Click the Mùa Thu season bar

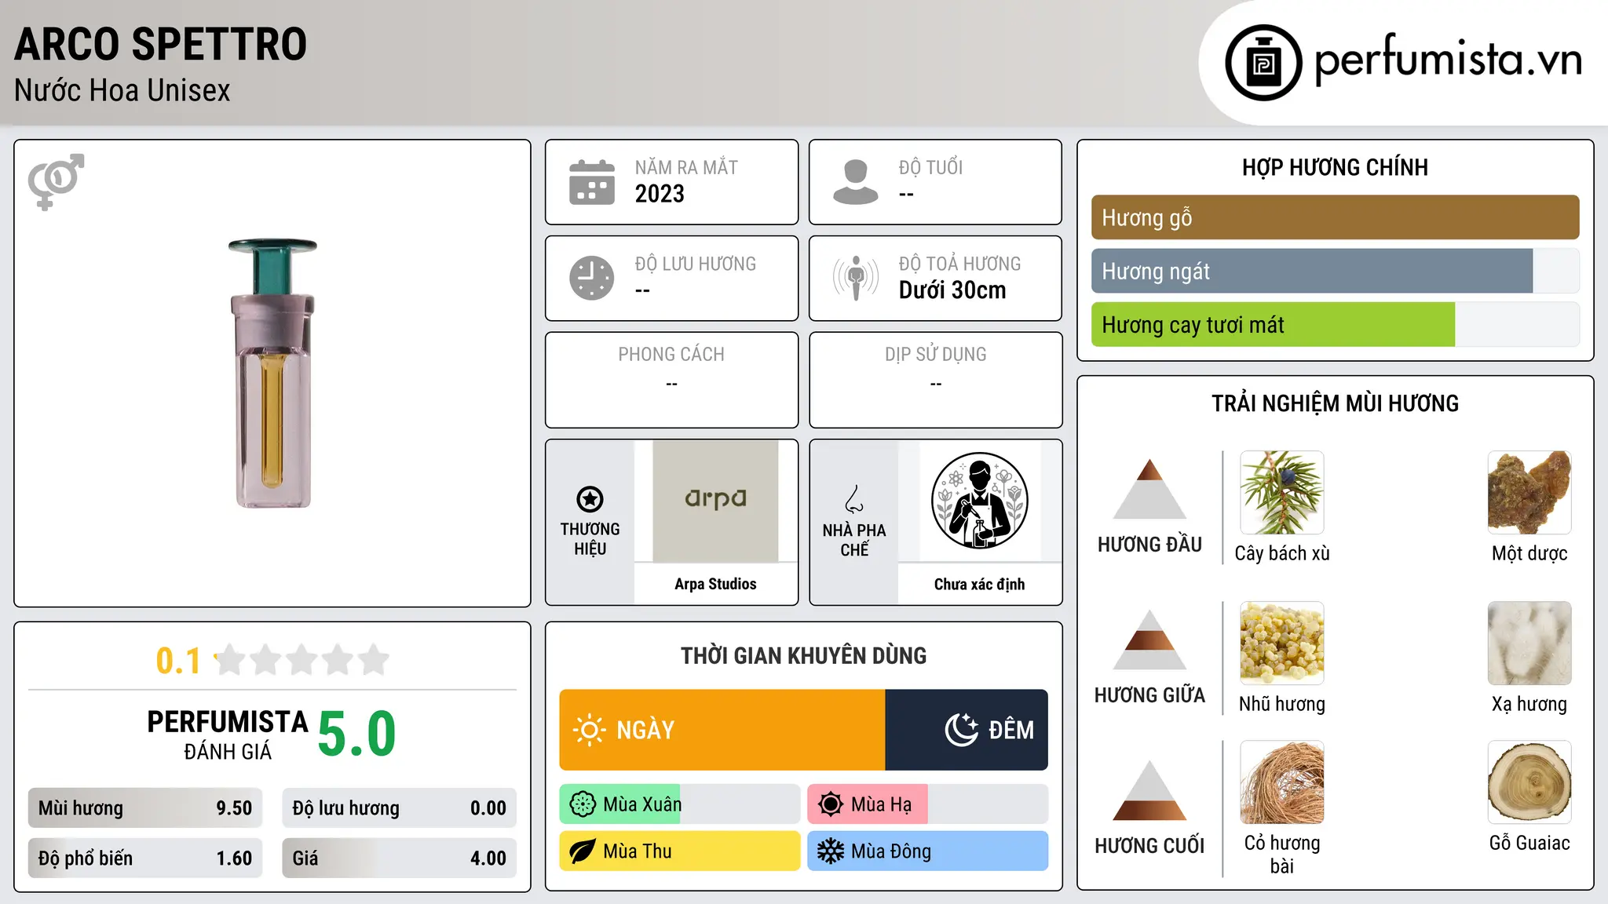(x=680, y=851)
